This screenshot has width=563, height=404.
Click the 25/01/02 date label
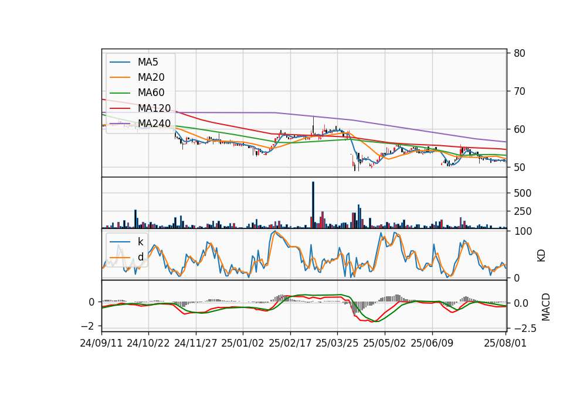(x=243, y=343)
